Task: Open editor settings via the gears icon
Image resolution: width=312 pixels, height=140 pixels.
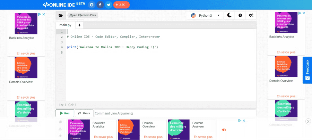Action: tap(251, 15)
